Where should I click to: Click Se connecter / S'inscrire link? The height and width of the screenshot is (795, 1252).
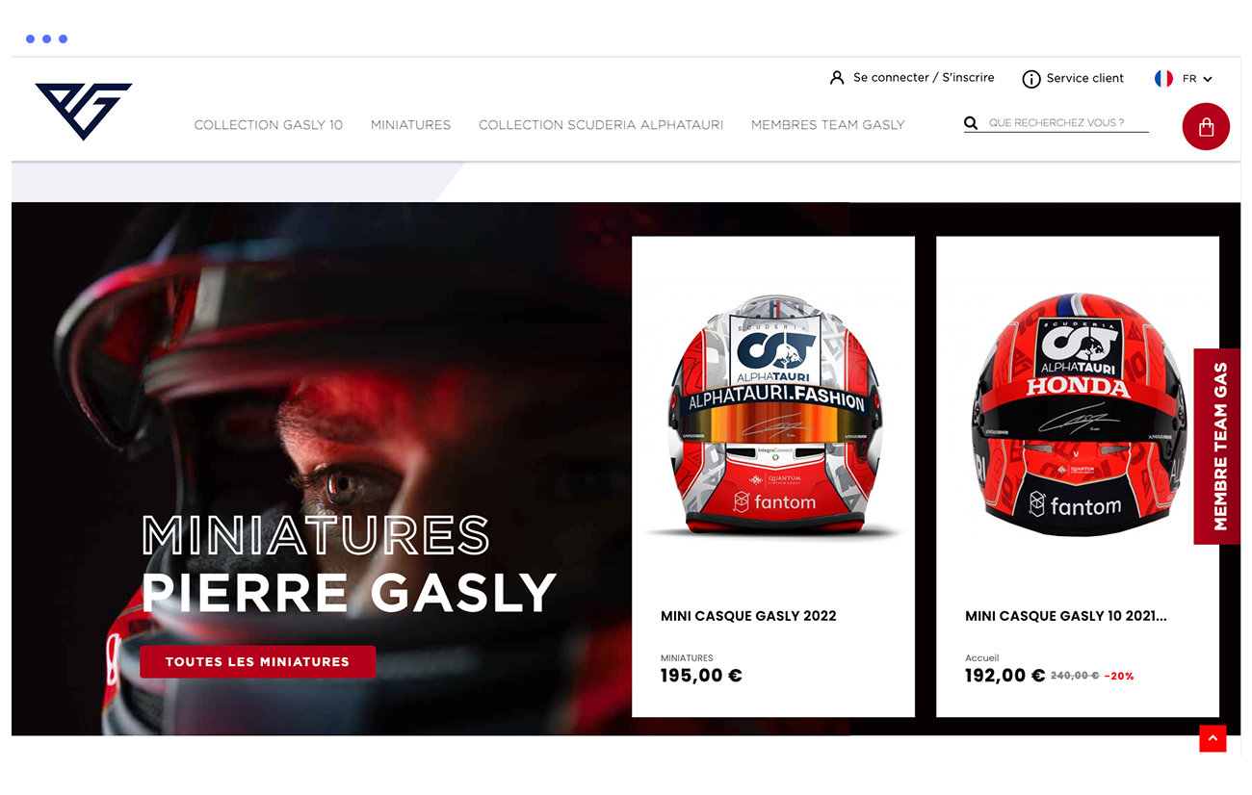pos(924,78)
